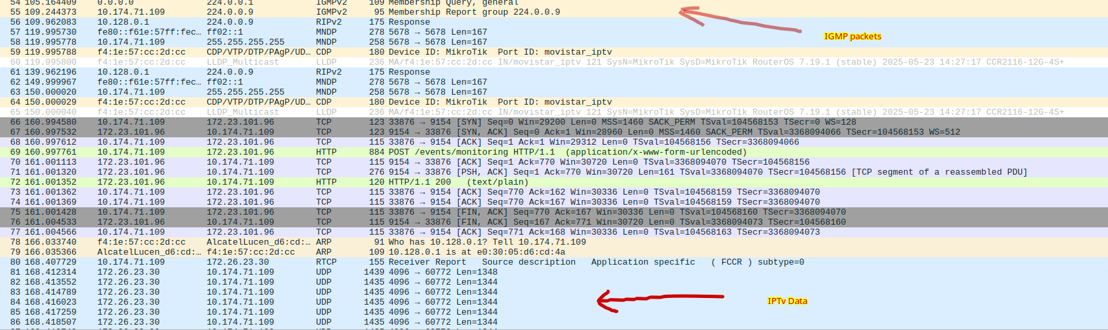Select TCP ACK packet 77 with Seq=771
The width and height of the screenshot is (1108, 330).
[x=554, y=232]
